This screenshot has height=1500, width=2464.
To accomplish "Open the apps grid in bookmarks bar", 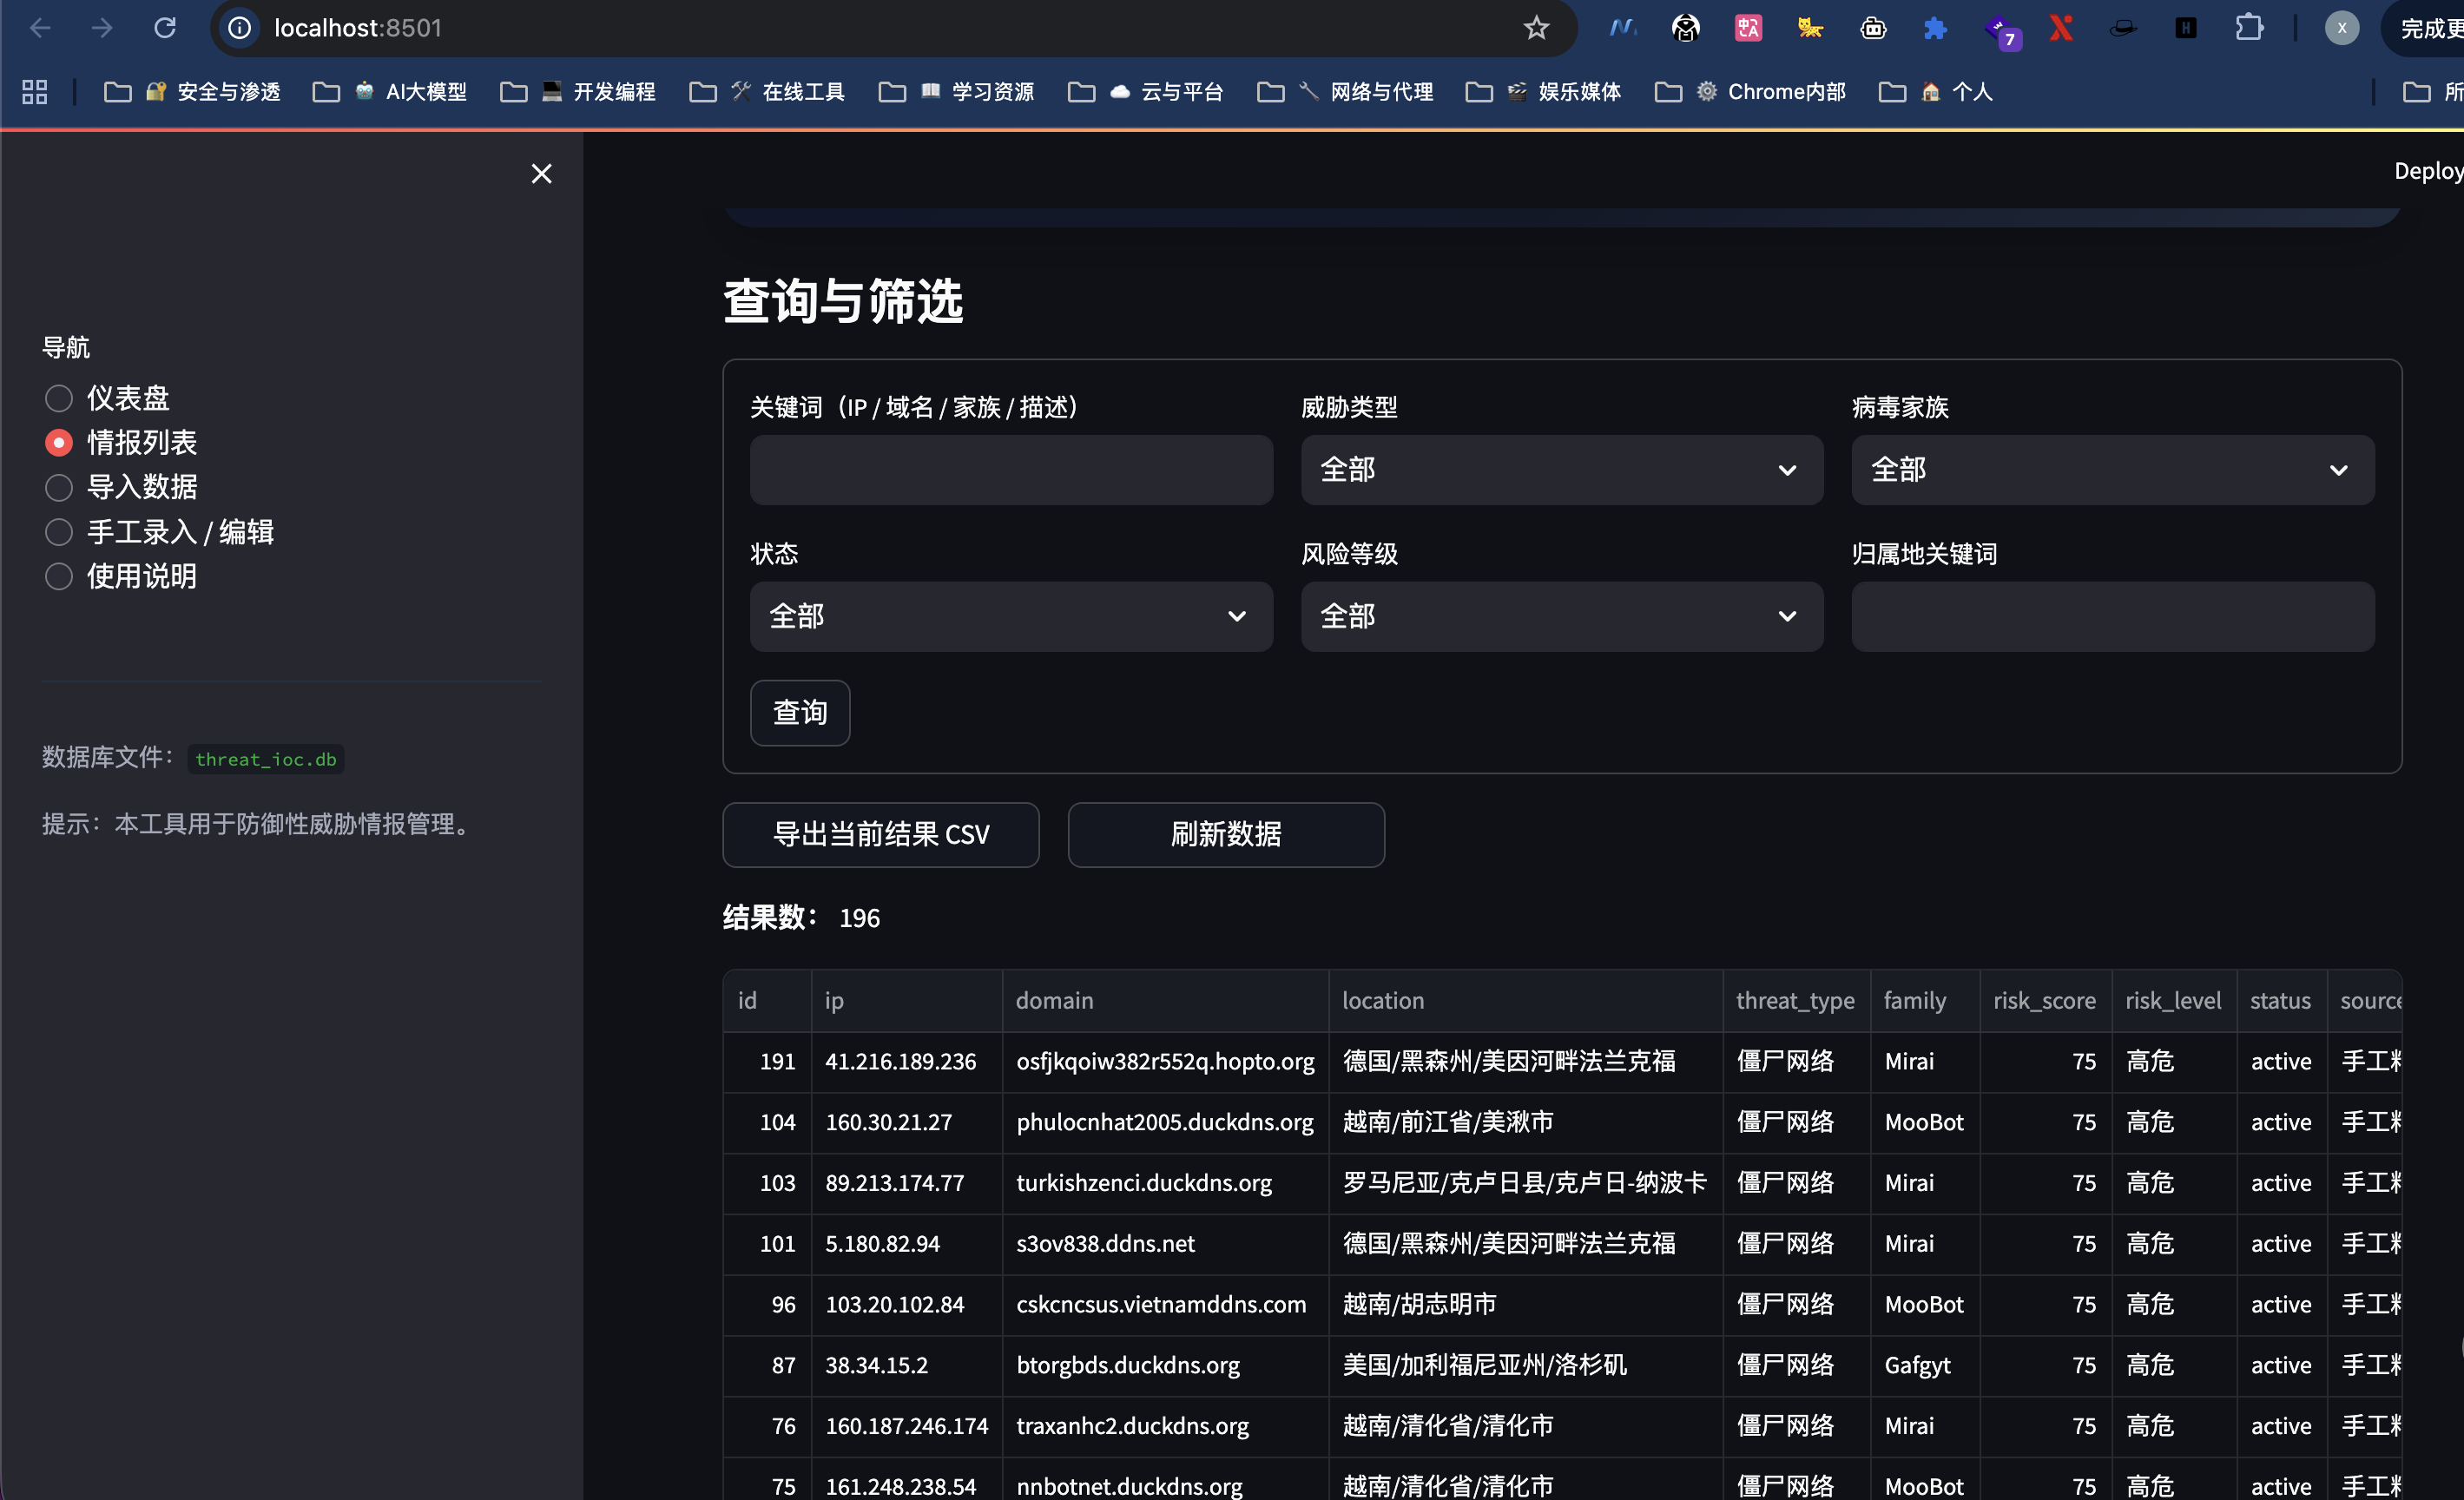I will [35, 92].
